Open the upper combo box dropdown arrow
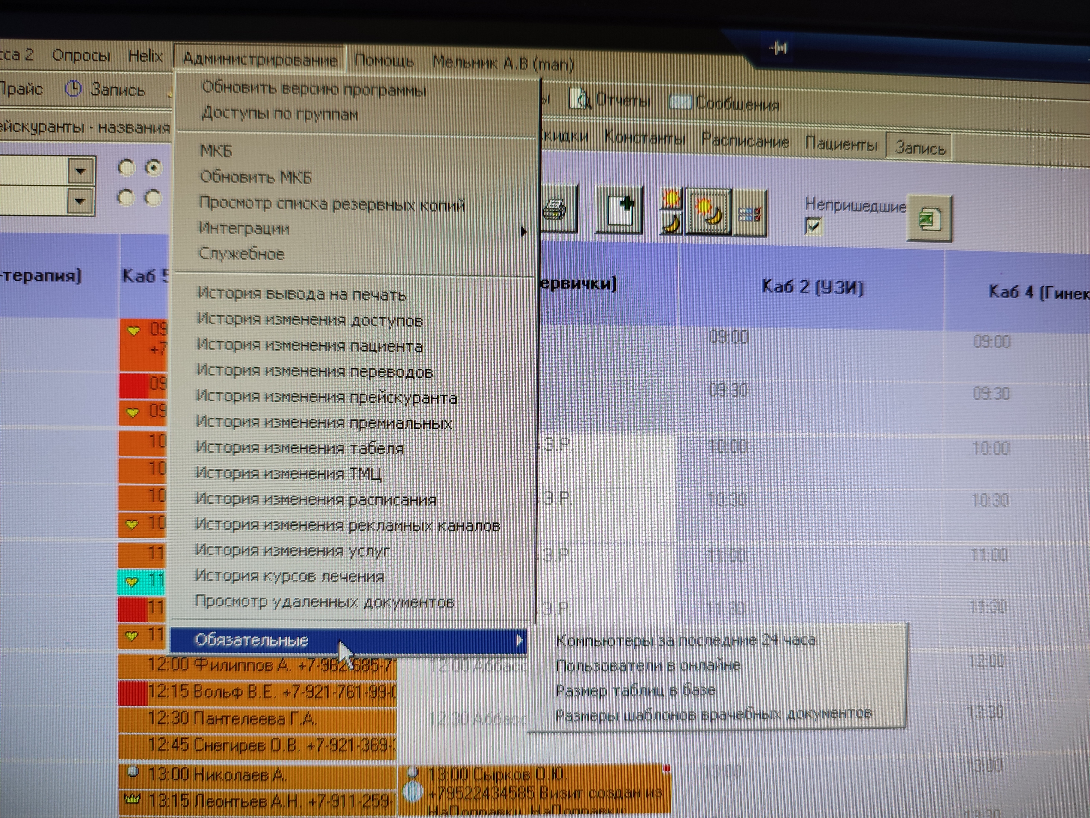 pos(80,172)
